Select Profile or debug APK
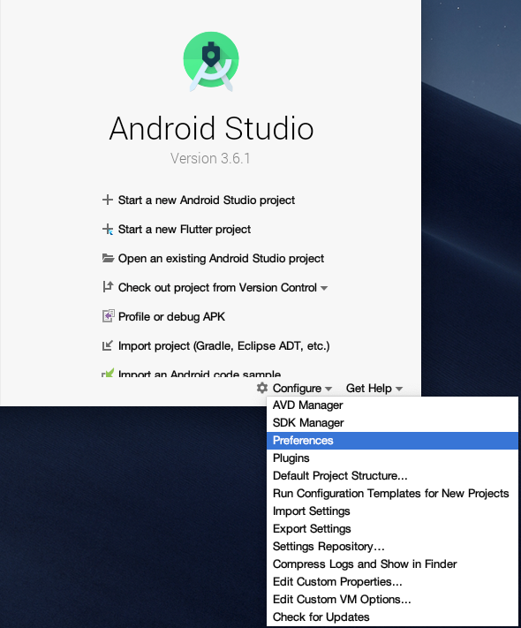Image resolution: width=521 pixels, height=628 pixels. 171,317
